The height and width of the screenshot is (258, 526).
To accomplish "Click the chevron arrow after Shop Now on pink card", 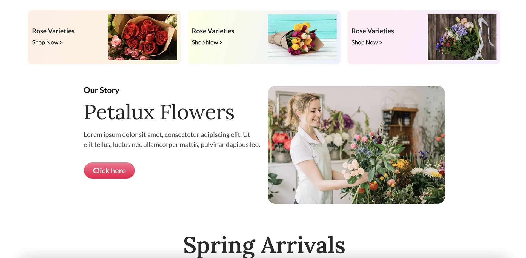I will 381,42.
